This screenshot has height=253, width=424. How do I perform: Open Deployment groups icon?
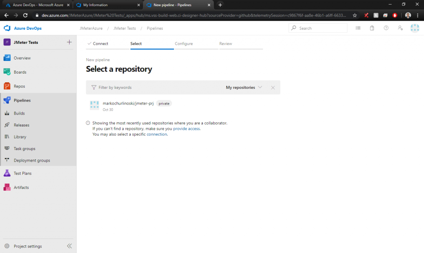(7, 160)
